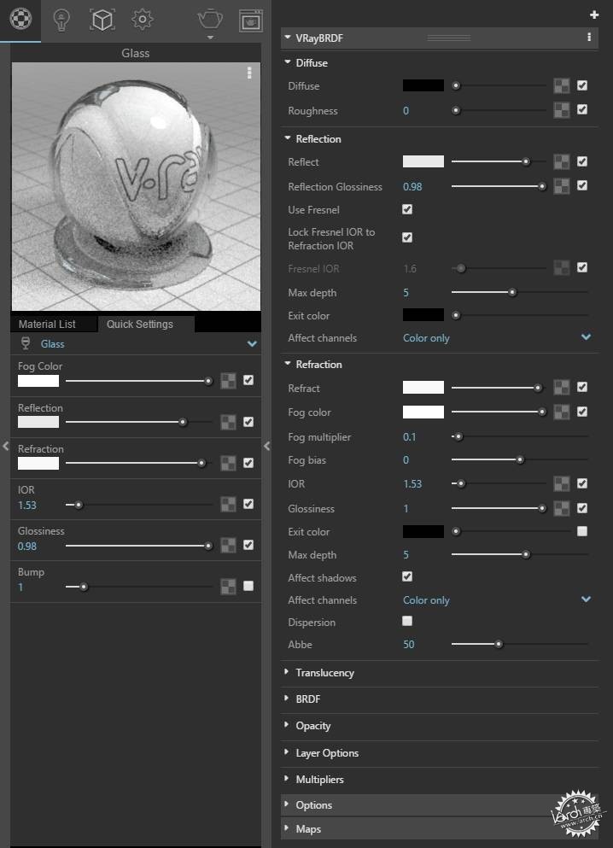Open the Geometry cube icon
This screenshot has width=613, height=848.
(102, 20)
